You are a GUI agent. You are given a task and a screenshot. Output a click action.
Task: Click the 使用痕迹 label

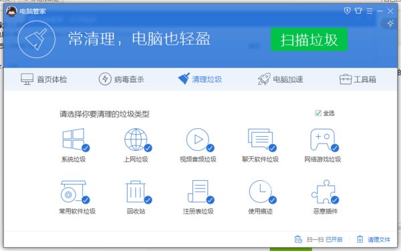point(261,211)
